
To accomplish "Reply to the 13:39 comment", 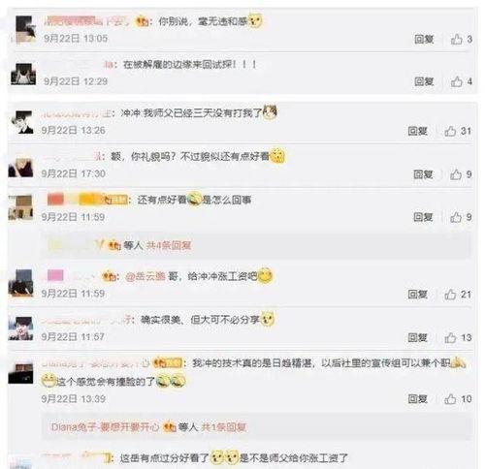I will pos(417,399).
